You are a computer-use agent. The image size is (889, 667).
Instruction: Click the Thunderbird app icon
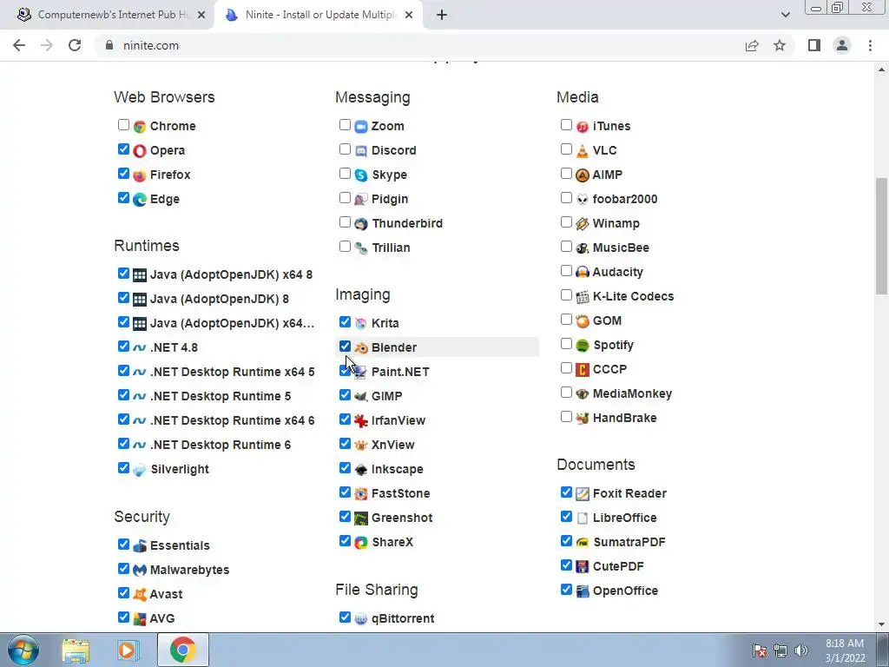click(x=361, y=224)
